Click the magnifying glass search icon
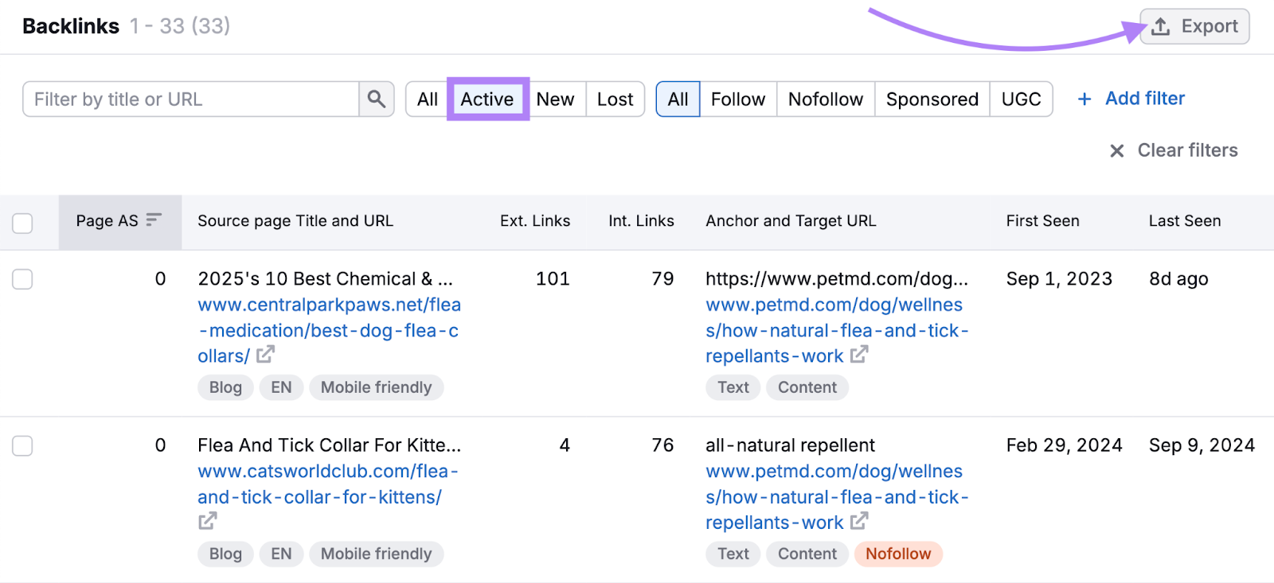This screenshot has height=583, width=1274. click(377, 99)
